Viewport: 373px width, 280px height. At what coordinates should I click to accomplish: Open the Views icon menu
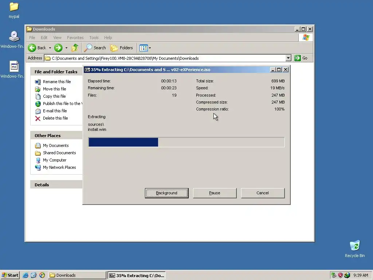click(x=144, y=48)
